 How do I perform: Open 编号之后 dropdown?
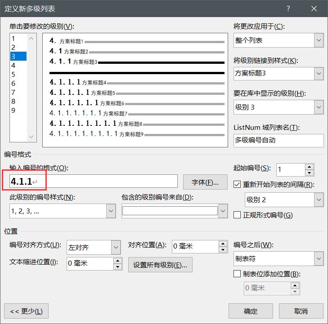coord(319,259)
